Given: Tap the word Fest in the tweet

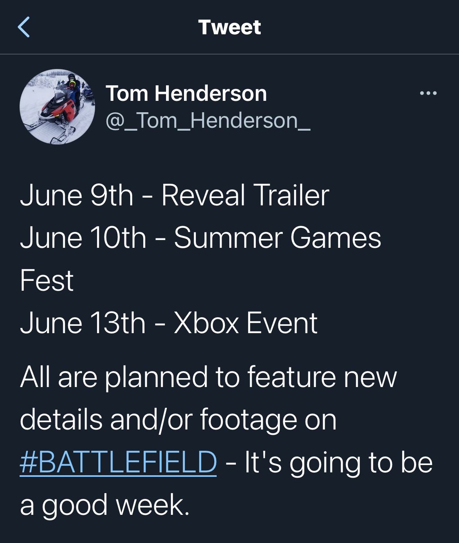Looking at the screenshot, I should click(x=47, y=280).
